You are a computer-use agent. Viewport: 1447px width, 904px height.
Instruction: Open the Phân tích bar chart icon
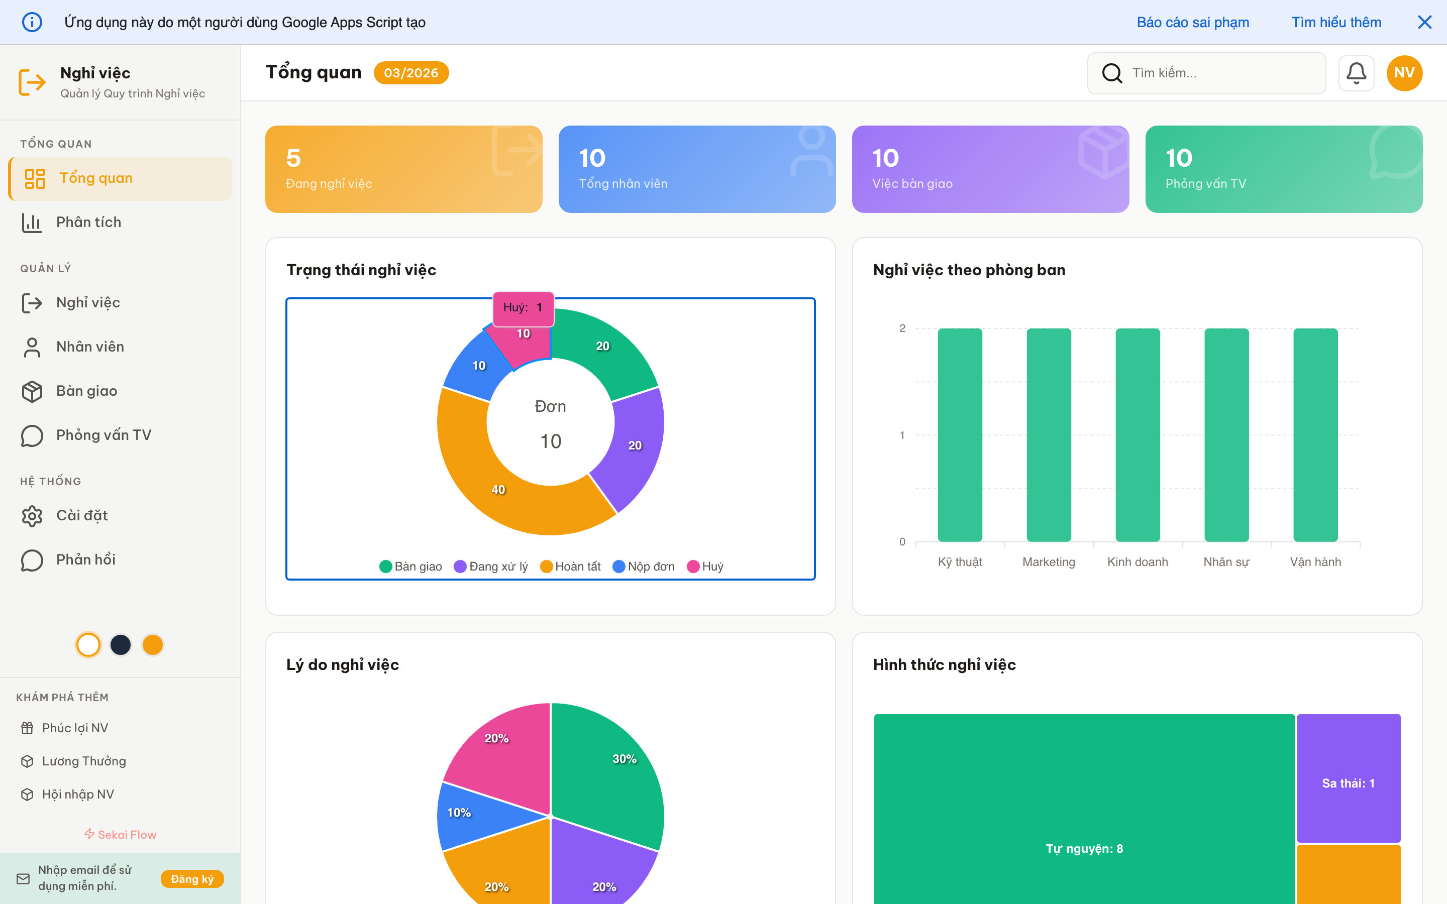point(32,222)
